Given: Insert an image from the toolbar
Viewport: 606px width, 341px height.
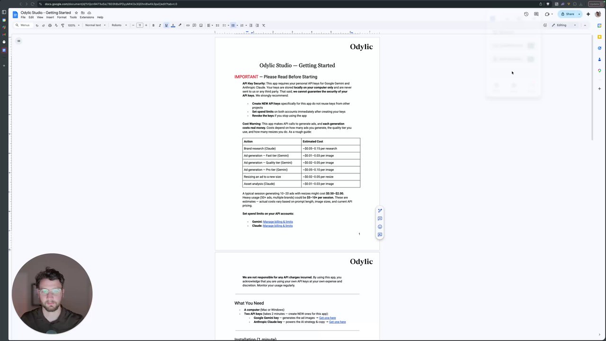Looking at the screenshot, I should click(201, 25).
